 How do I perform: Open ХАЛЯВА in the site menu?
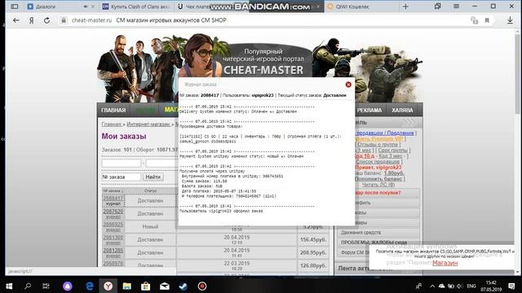pos(402,111)
